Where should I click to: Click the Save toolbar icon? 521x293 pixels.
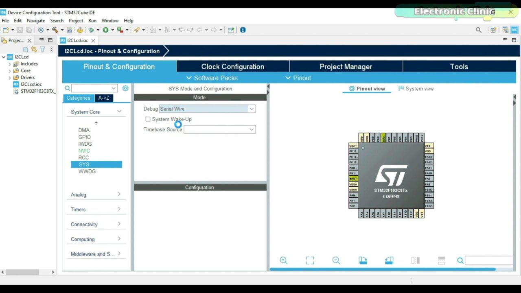pos(20,30)
